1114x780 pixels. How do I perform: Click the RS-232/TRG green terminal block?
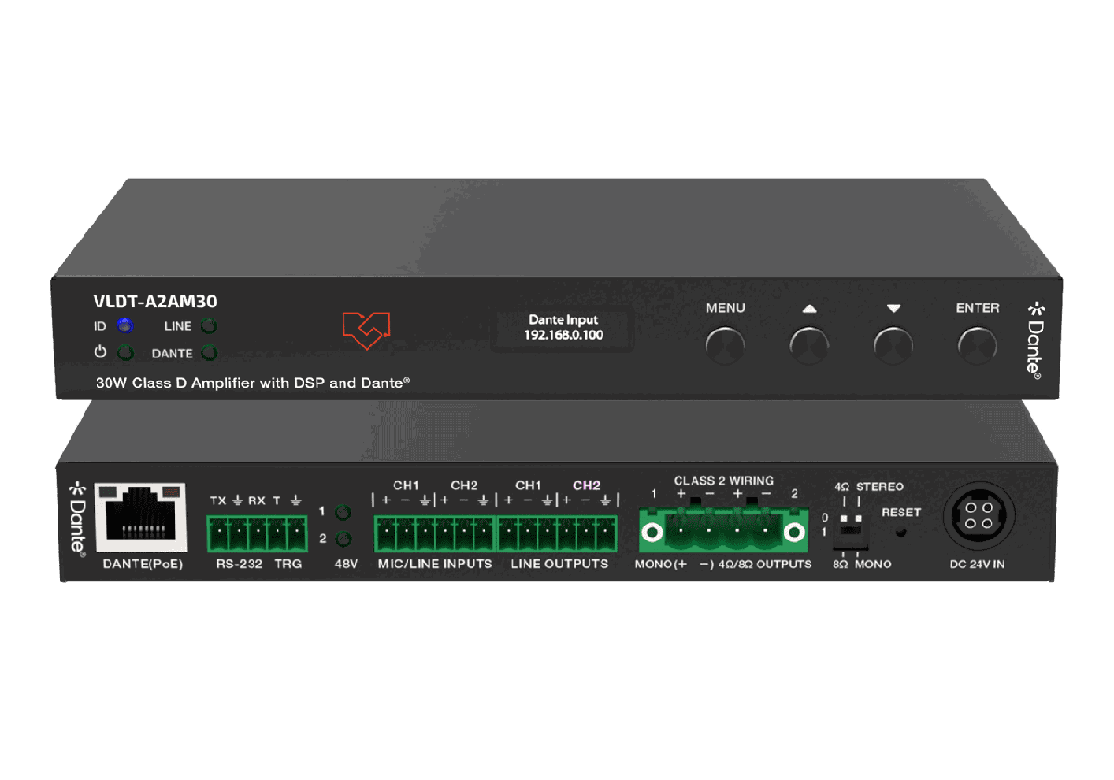pos(258,535)
